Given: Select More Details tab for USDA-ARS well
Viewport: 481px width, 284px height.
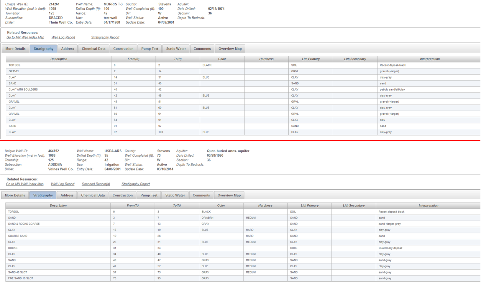Looking at the screenshot, I should tap(15, 195).
